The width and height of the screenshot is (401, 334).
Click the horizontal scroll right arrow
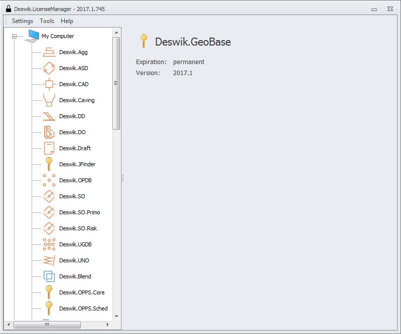coord(107,324)
